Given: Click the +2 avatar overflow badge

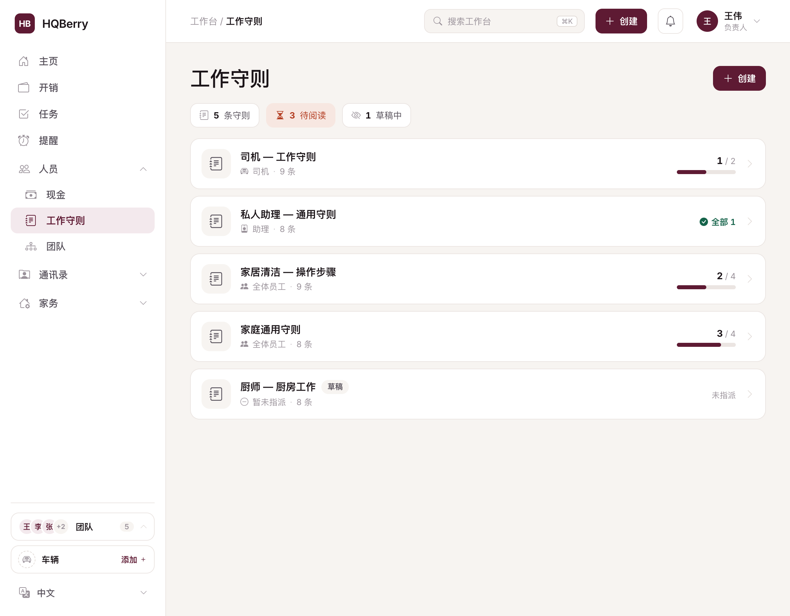Looking at the screenshot, I should pos(61,526).
